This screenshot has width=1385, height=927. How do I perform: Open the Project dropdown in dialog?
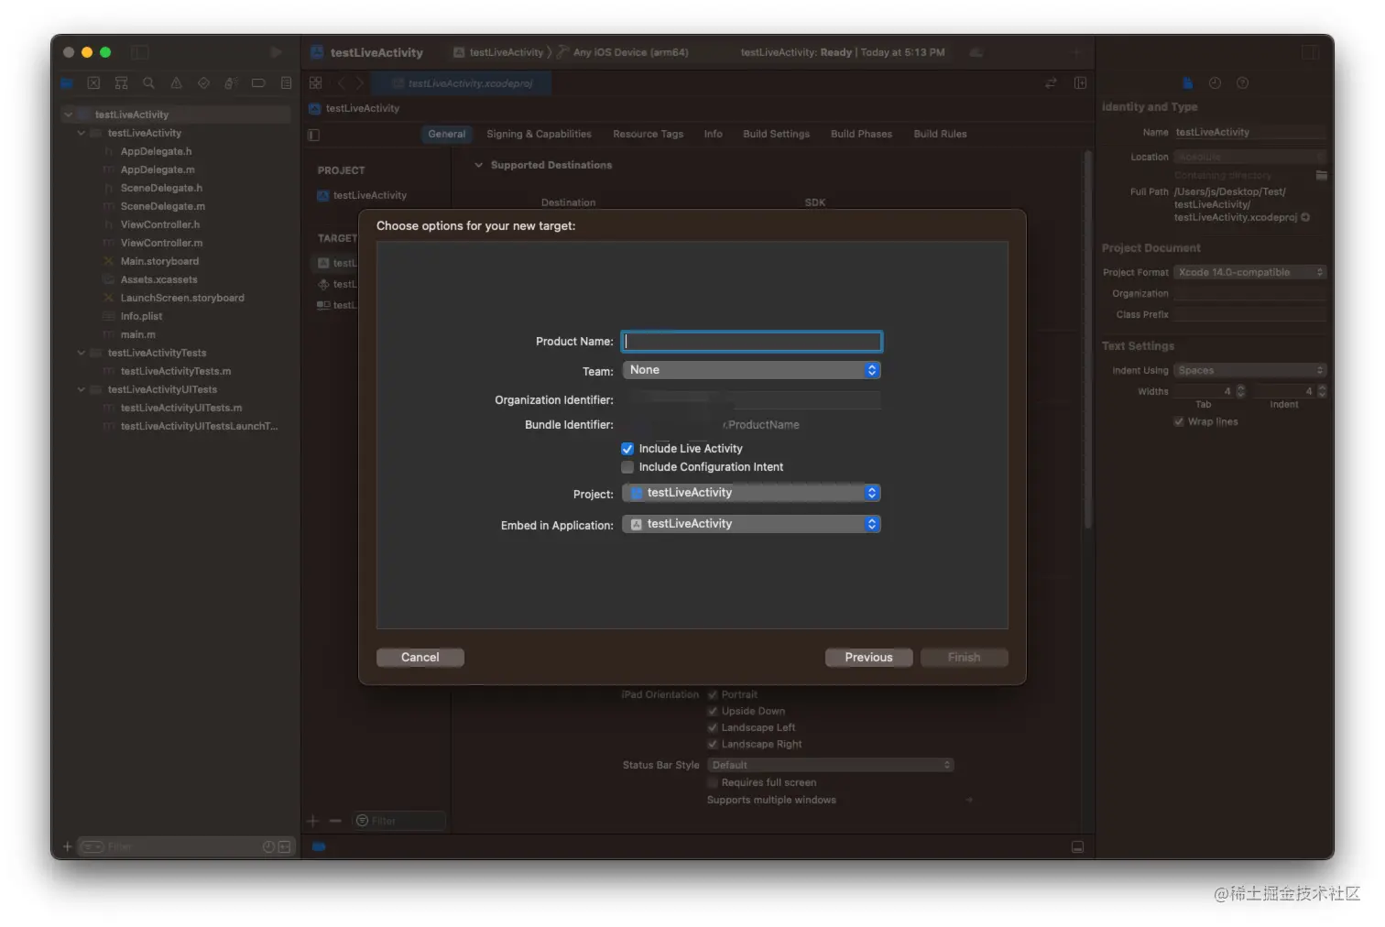(x=751, y=493)
